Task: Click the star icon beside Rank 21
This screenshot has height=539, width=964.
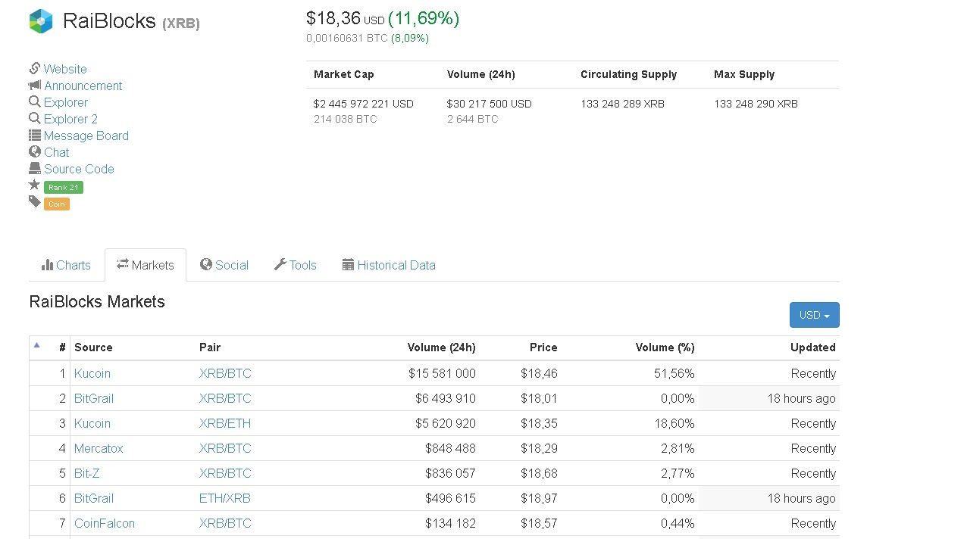Action: [35, 185]
